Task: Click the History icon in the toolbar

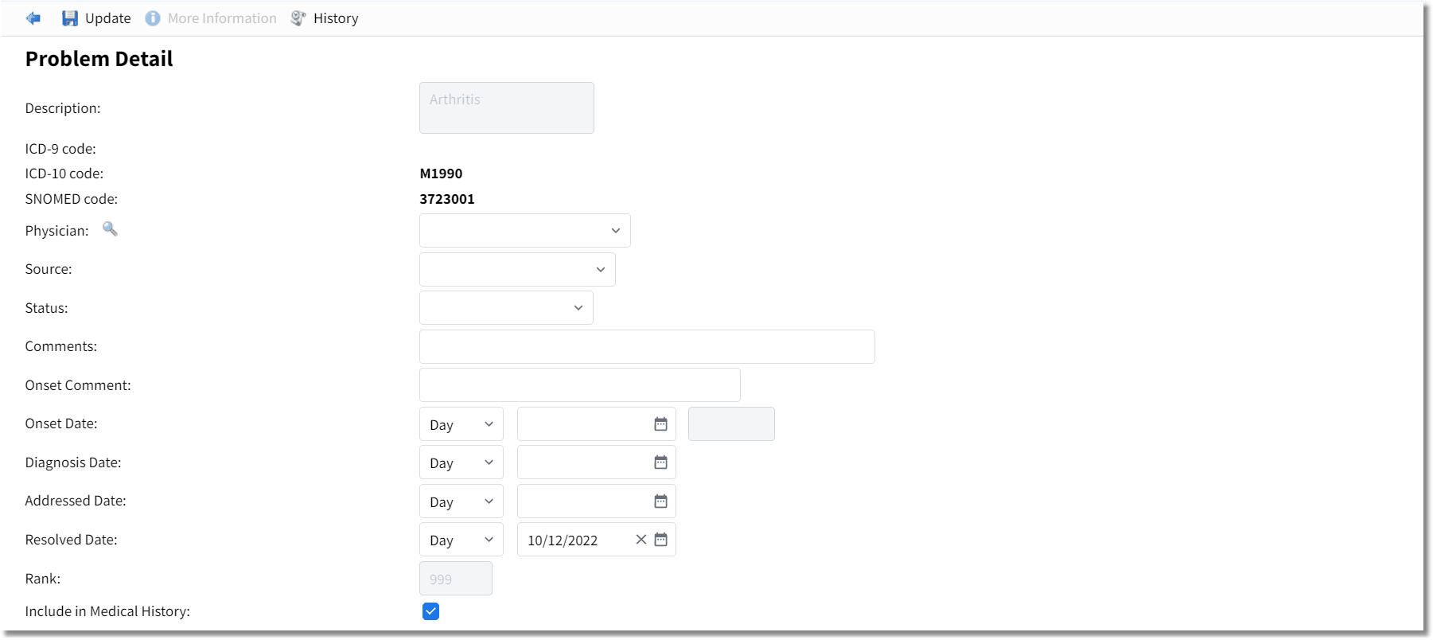Action: (298, 18)
